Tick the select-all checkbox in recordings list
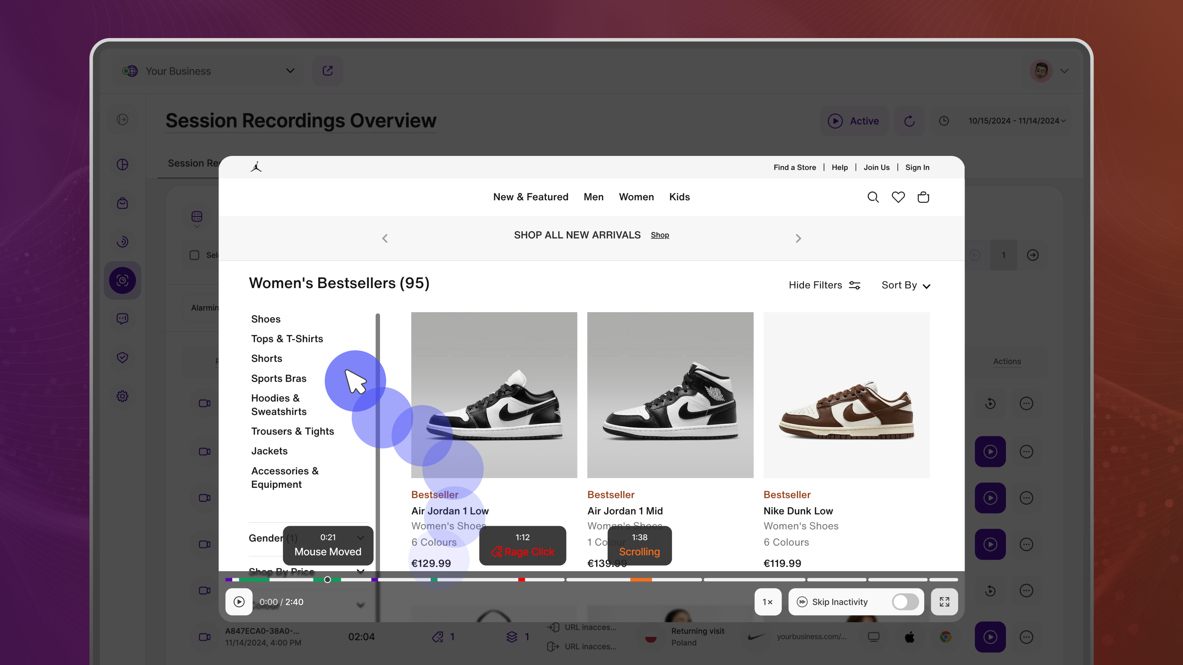 pos(194,255)
